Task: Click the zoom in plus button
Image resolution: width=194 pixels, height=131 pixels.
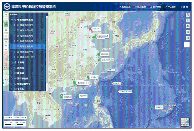Action: pos(6,15)
